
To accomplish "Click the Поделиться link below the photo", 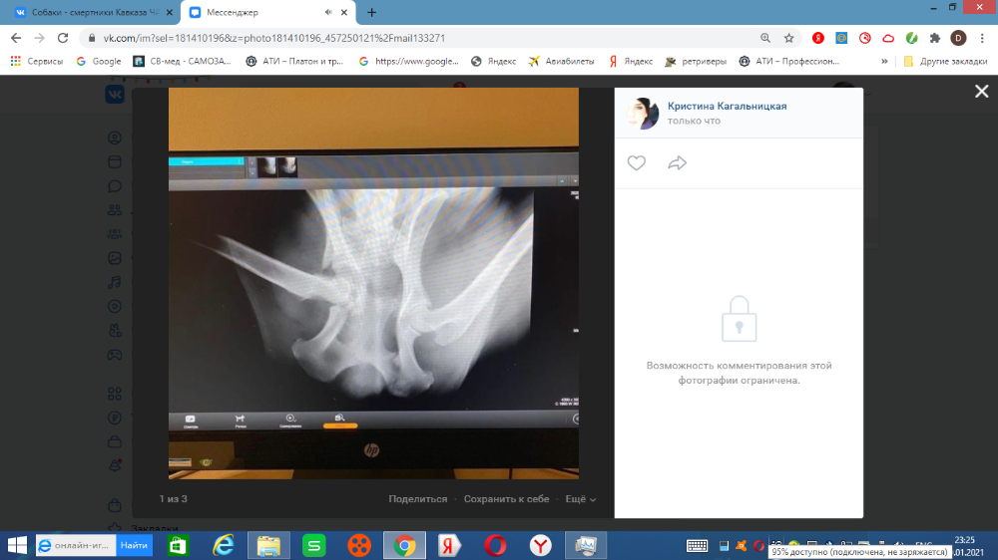I will point(418,499).
